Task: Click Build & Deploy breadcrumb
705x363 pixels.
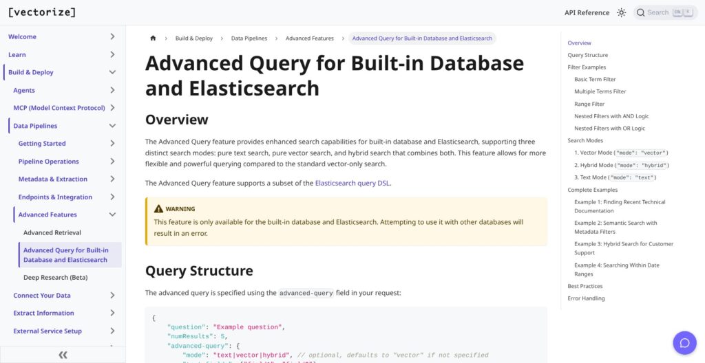Action: click(x=193, y=38)
